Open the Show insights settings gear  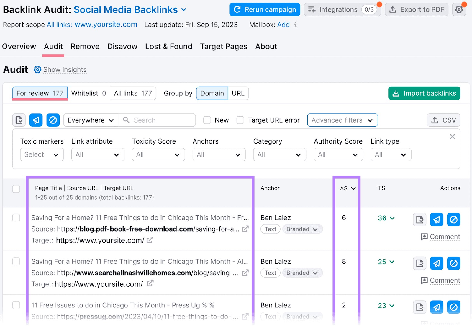coord(37,69)
